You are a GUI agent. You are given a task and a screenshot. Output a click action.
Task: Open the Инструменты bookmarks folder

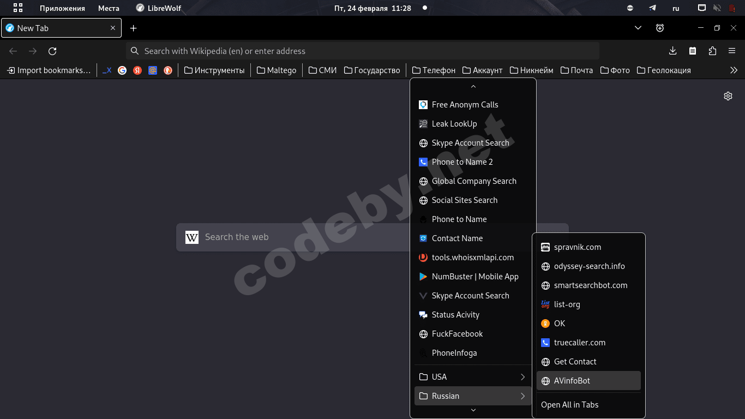pyautogui.click(x=214, y=70)
